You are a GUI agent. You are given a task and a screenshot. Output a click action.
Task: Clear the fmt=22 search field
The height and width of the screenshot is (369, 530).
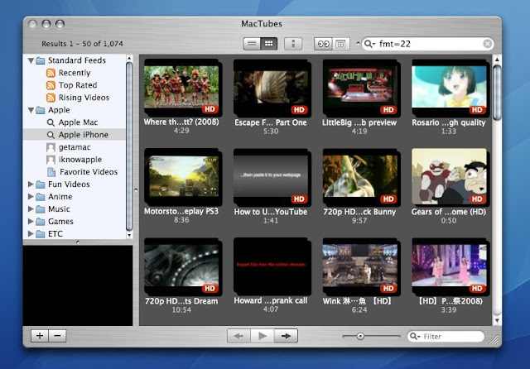click(488, 44)
